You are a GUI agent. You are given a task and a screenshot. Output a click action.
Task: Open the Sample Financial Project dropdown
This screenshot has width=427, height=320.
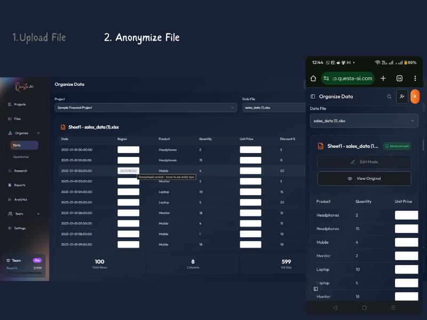[145, 107]
